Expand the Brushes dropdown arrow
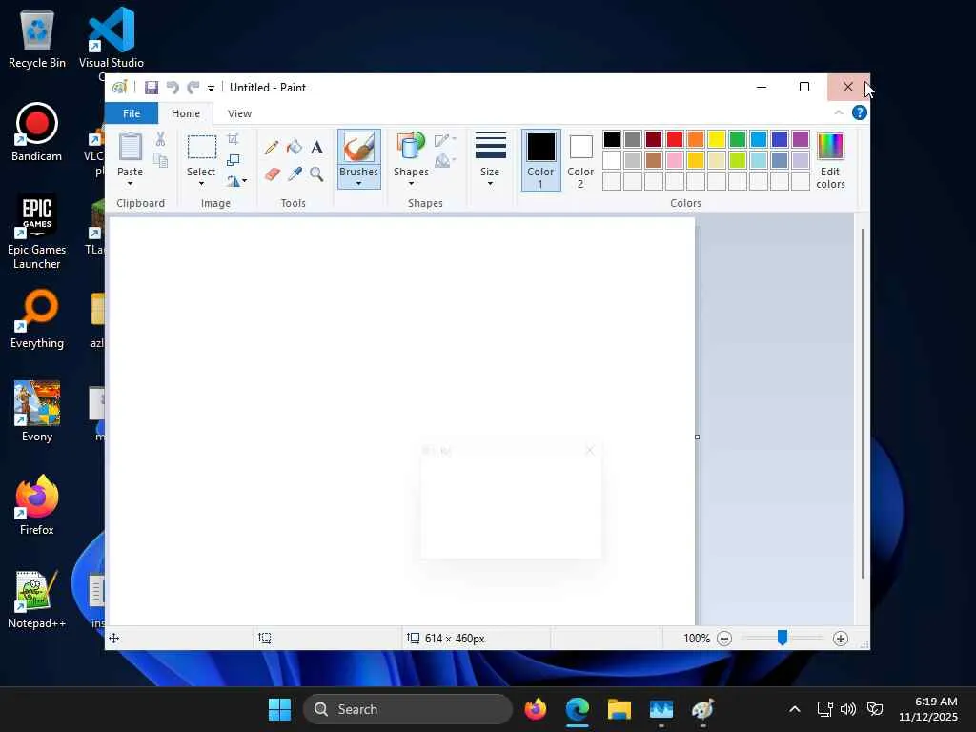The width and height of the screenshot is (976, 732). [x=359, y=184]
